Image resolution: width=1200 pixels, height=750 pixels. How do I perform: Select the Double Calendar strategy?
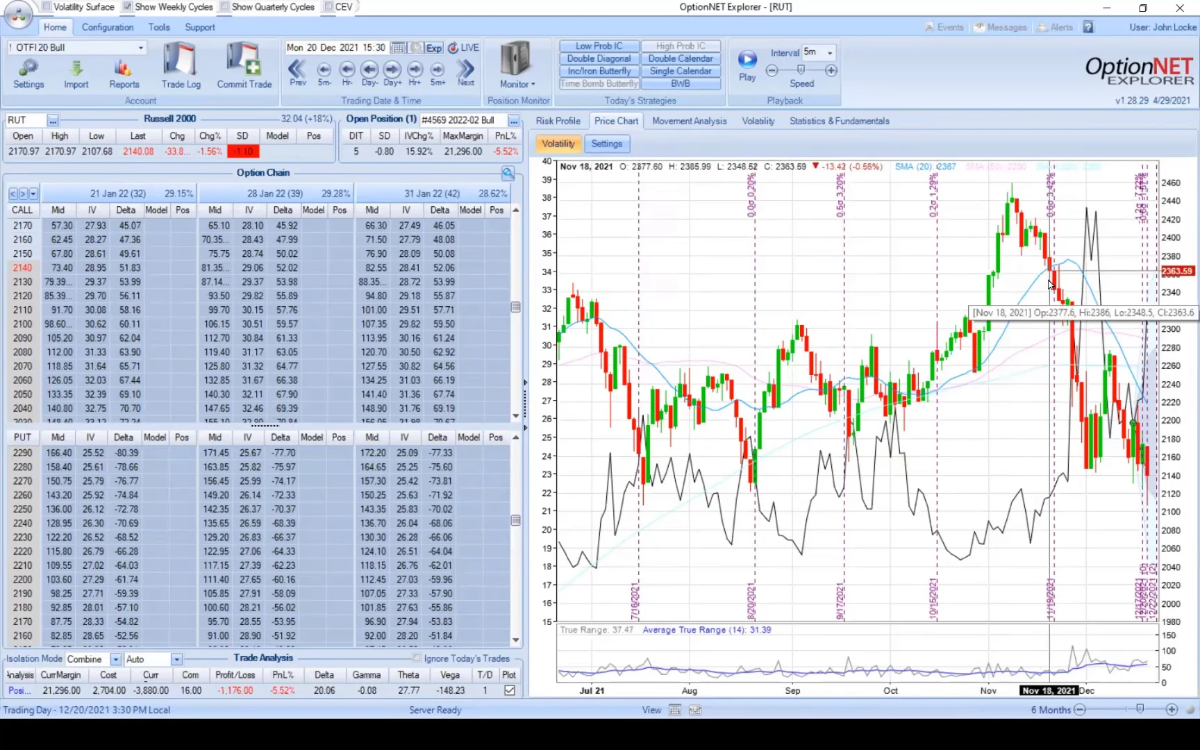(681, 58)
